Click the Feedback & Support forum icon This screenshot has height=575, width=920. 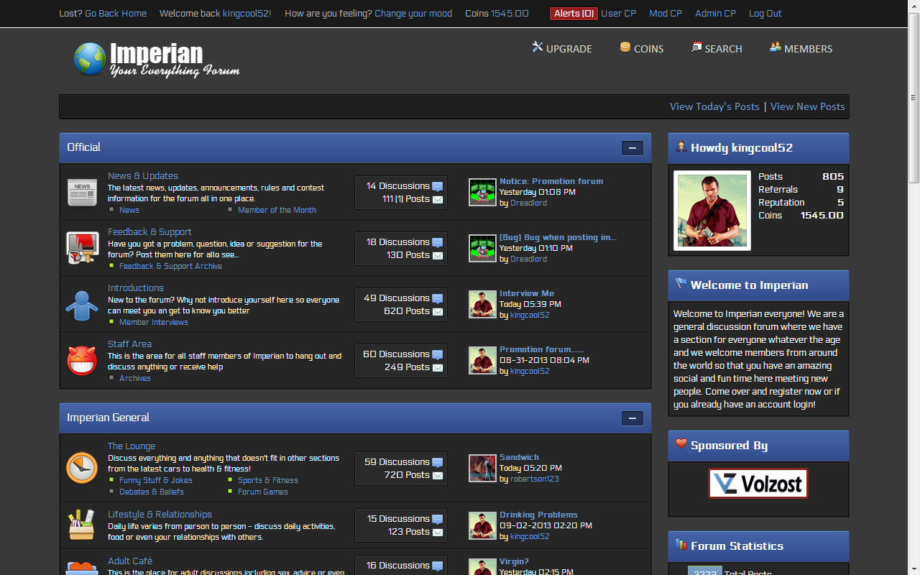(82, 248)
